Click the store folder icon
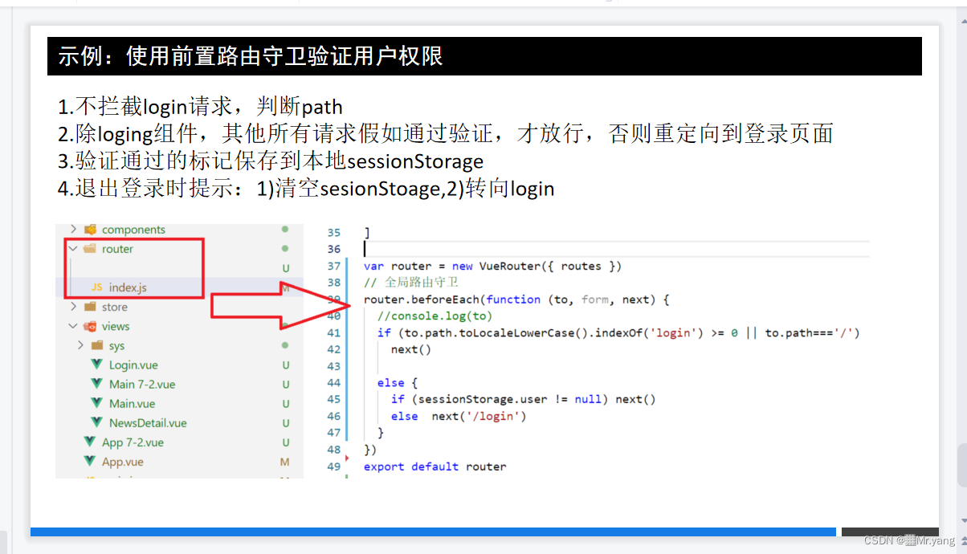The width and height of the screenshot is (967, 554). click(90, 307)
